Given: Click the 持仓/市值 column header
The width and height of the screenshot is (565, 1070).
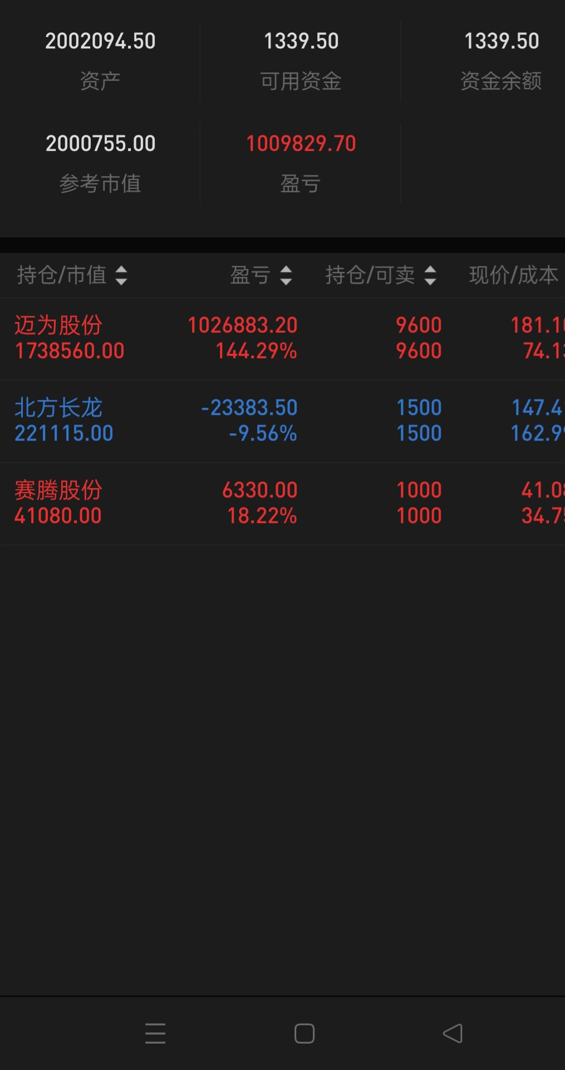Looking at the screenshot, I should click(x=61, y=275).
